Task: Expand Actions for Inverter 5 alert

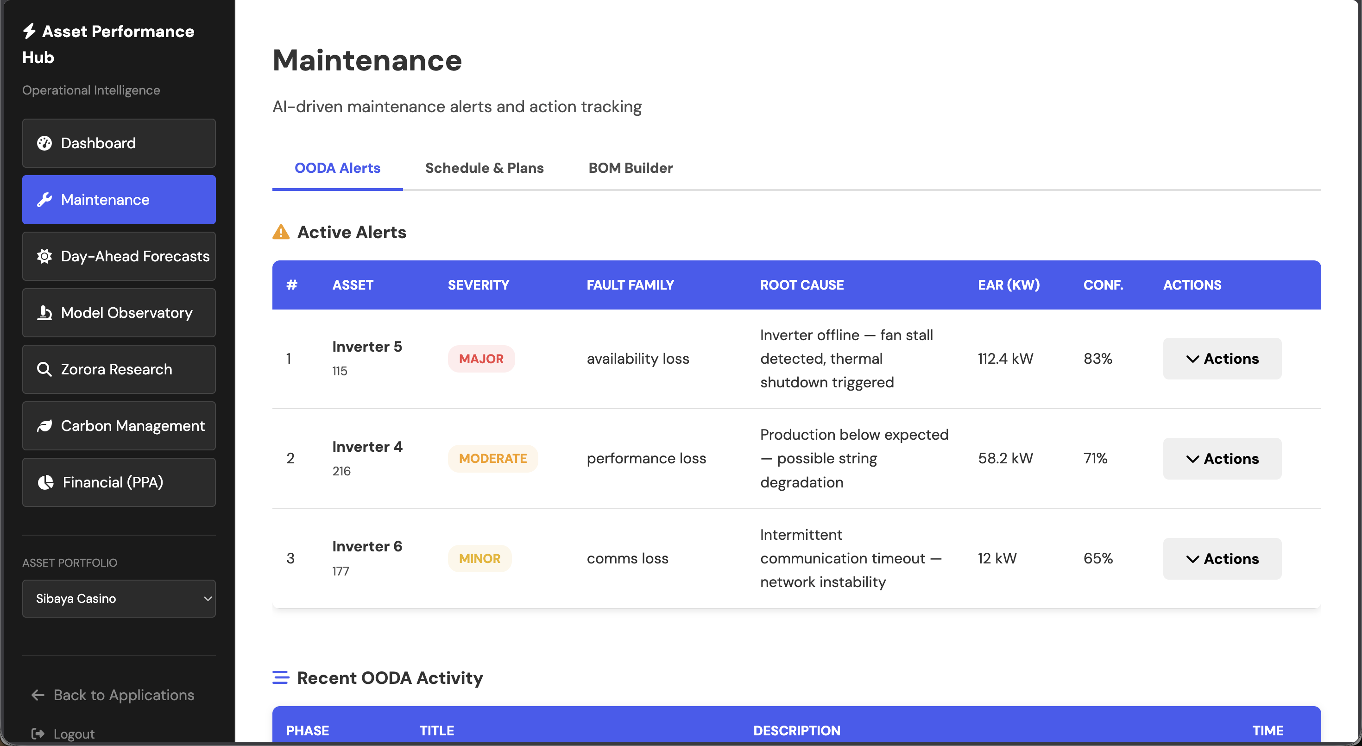Action: point(1222,359)
